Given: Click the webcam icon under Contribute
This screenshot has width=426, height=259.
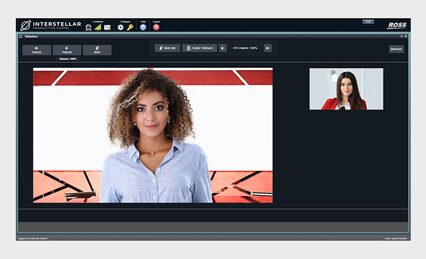Looking at the screenshot, I should pyautogui.click(x=88, y=27).
